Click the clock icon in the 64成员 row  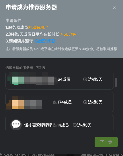click(85, 79)
